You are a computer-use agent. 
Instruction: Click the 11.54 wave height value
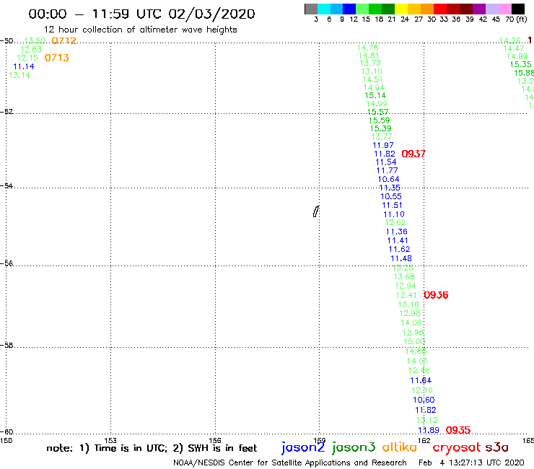[x=386, y=162]
